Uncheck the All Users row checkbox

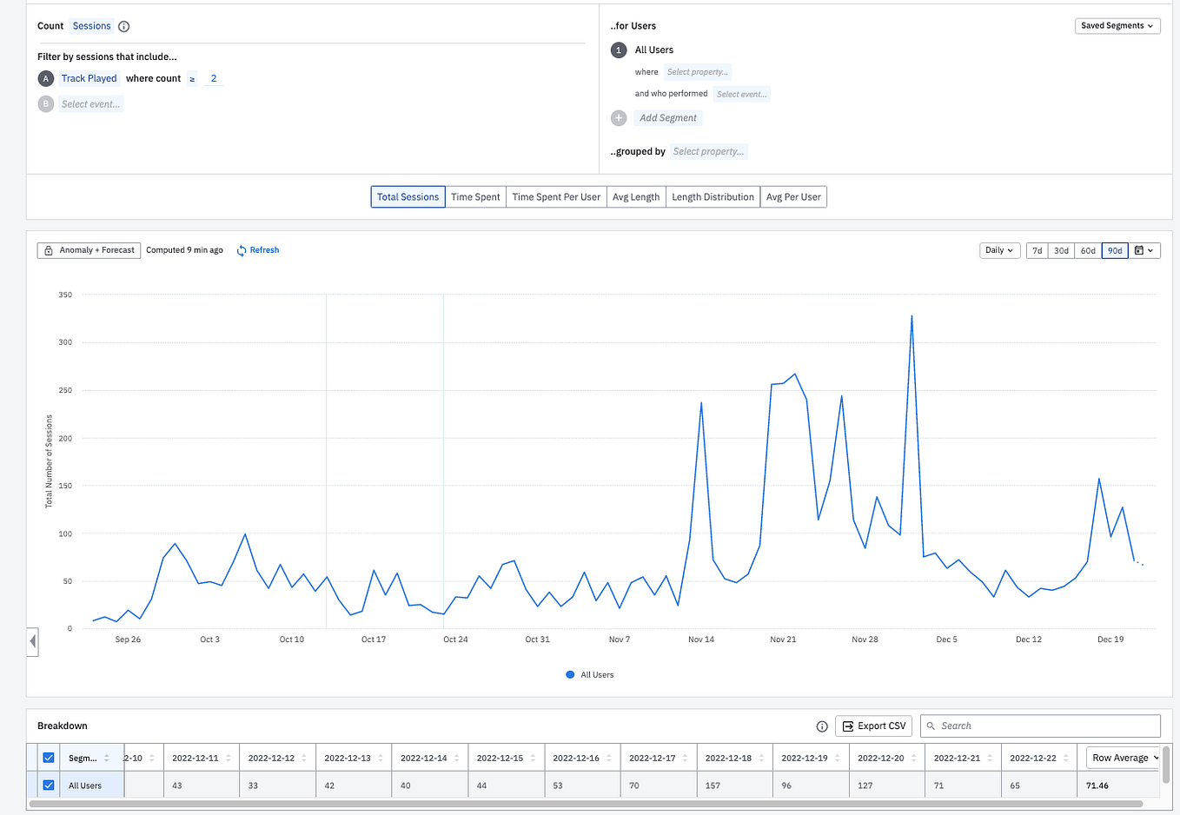[x=49, y=785]
